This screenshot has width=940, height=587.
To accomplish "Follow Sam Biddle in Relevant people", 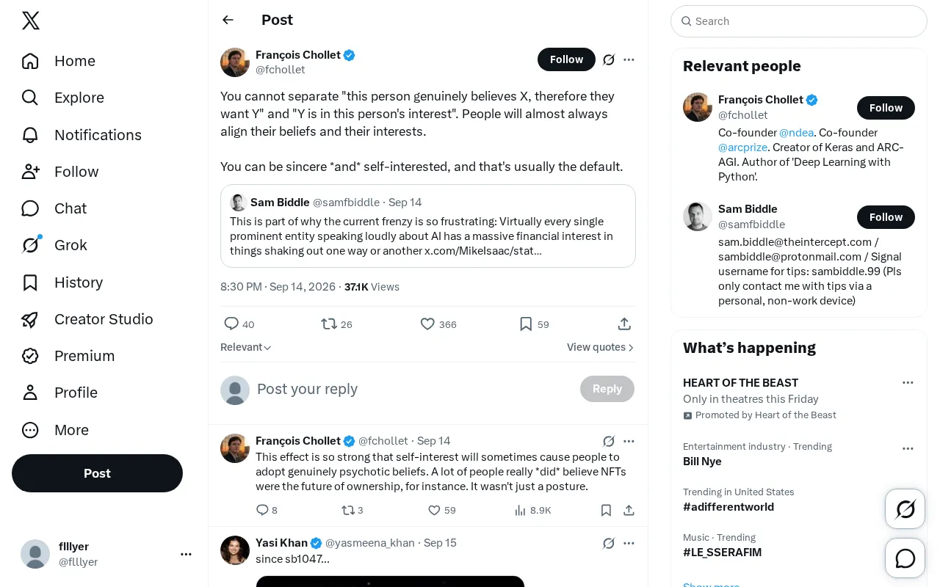I will click(886, 217).
